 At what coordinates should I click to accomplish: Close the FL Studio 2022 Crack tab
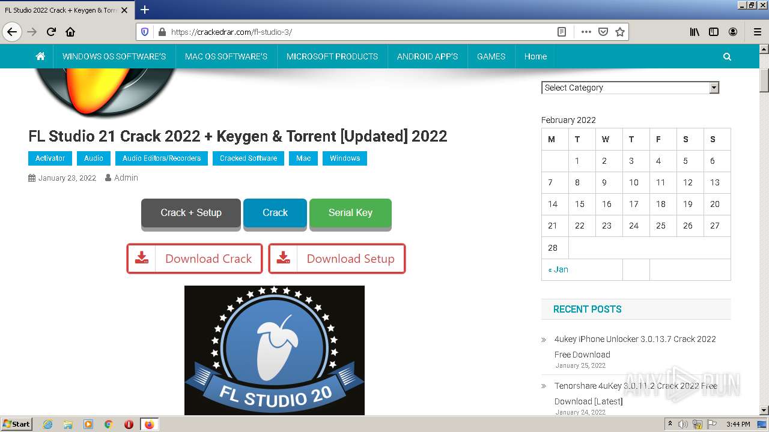[124, 10]
